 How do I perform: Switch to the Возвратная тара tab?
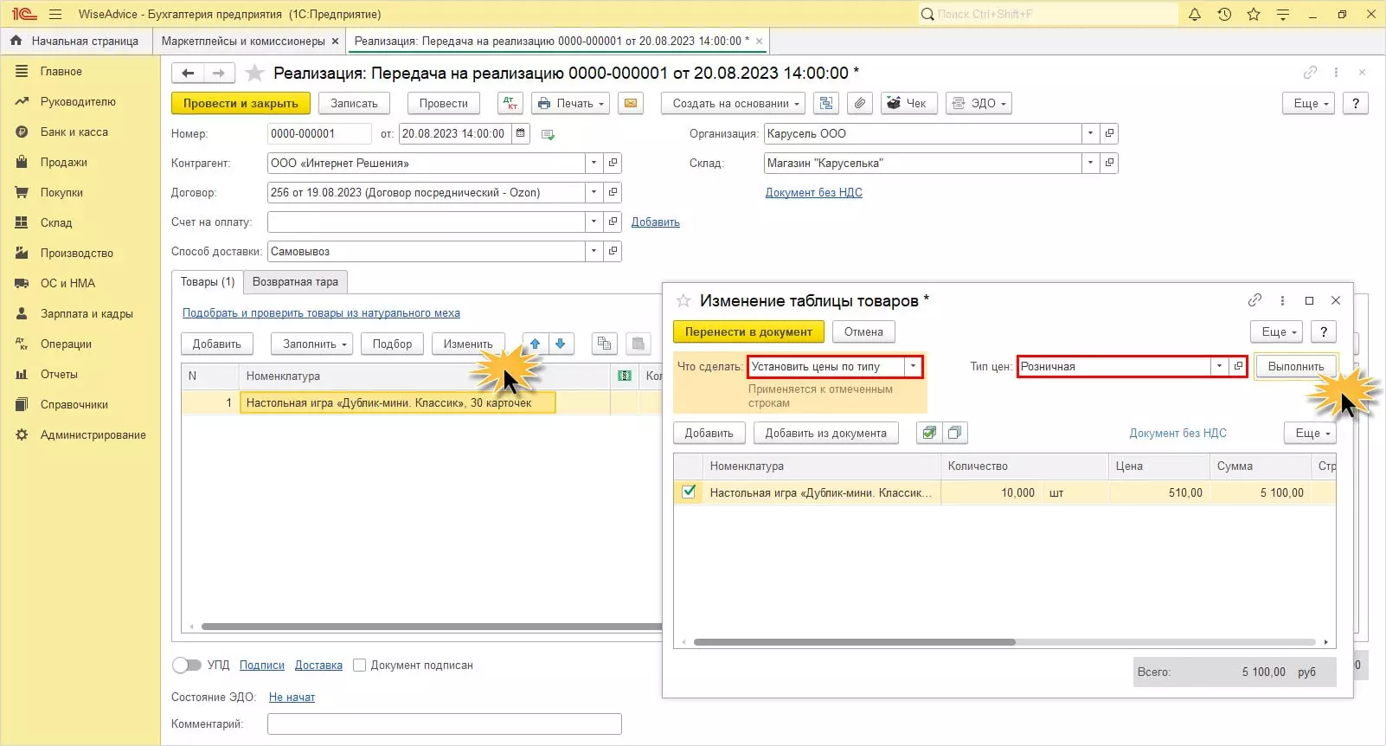click(x=295, y=281)
